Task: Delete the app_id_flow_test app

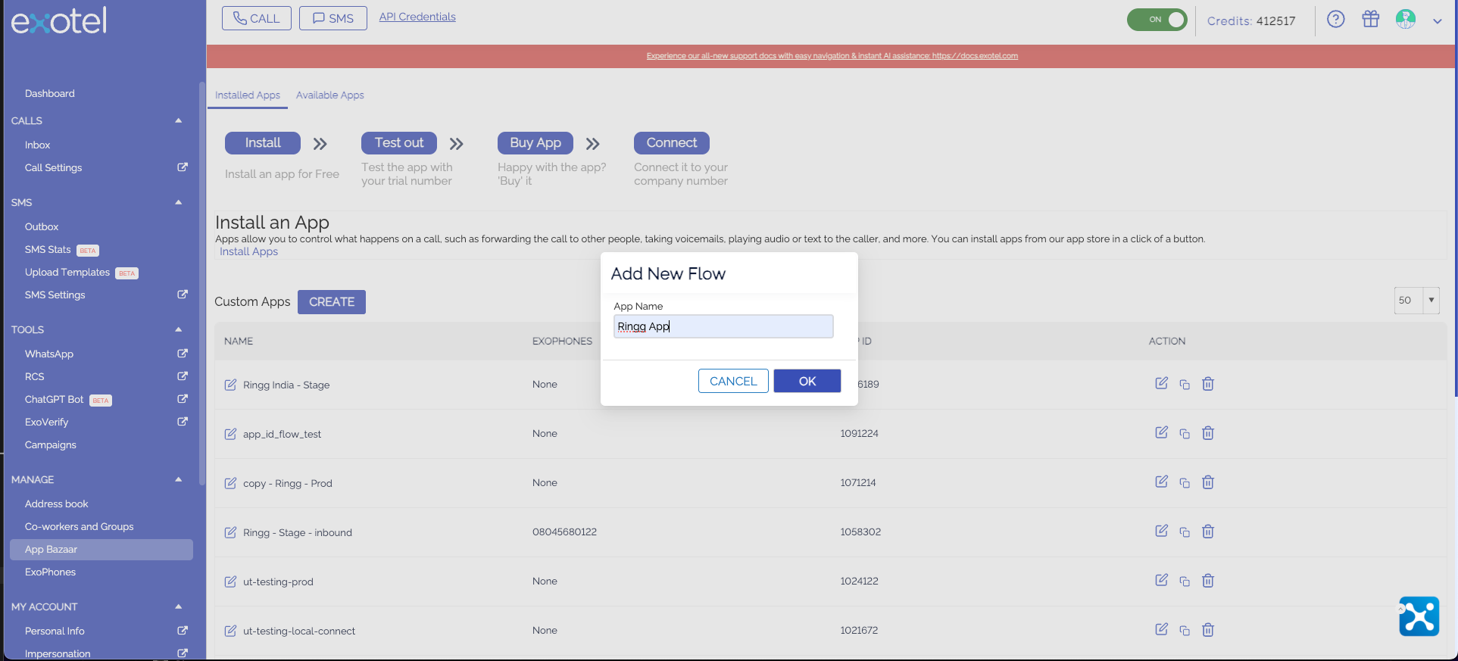Action: tap(1208, 433)
